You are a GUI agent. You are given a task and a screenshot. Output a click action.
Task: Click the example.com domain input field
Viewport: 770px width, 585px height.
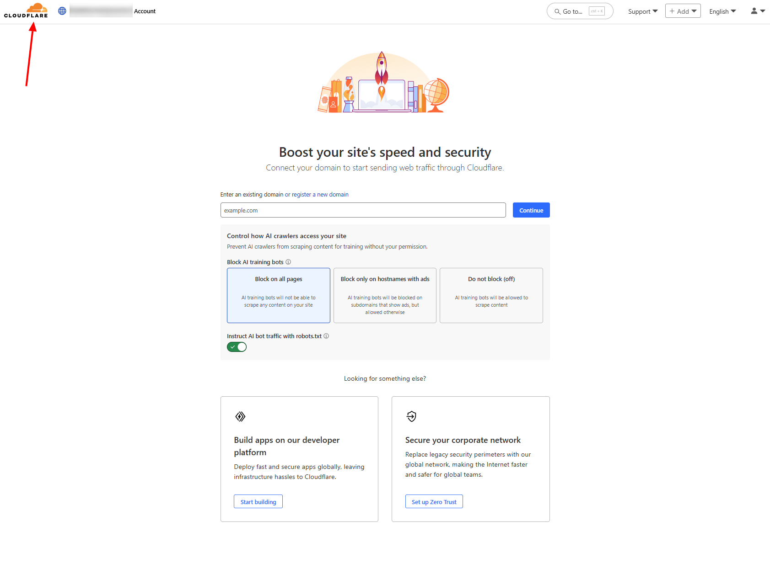[363, 210]
